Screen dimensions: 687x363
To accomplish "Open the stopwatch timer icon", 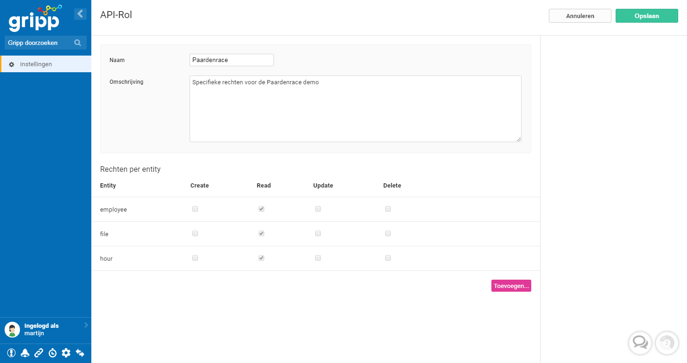I will pyautogui.click(x=53, y=353).
